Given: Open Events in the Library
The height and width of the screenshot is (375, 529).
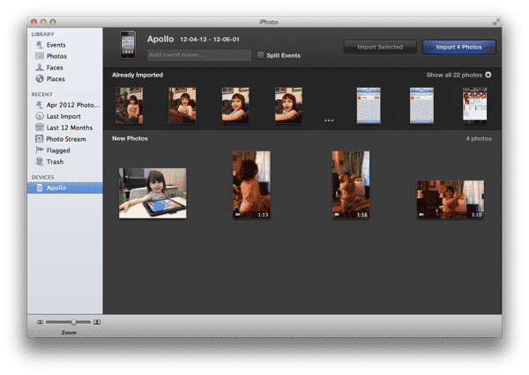Looking at the screenshot, I should (56, 45).
